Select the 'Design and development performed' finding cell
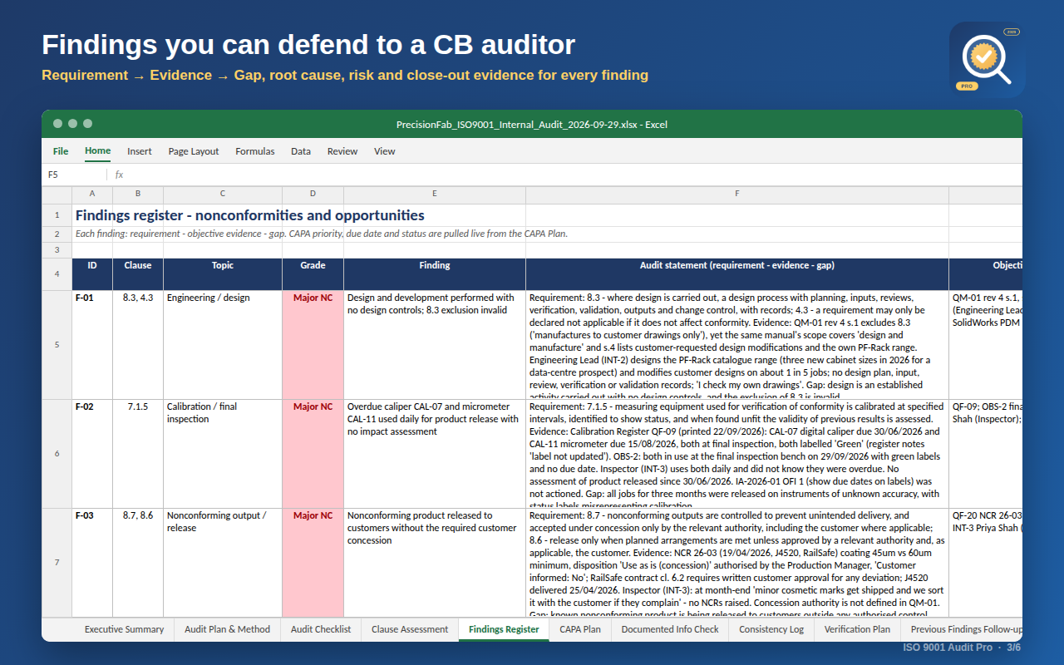The height and width of the screenshot is (665, 1064). [435, 345]
